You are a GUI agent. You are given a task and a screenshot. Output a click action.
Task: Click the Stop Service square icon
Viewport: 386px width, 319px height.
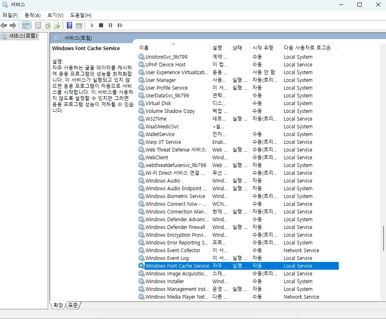pos(101,25)
